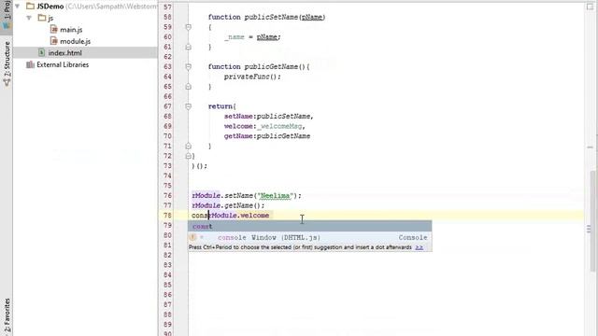Viewport: 598px width, 336px height.
Task: Select External Libraries node
Action: click(63, 64)
